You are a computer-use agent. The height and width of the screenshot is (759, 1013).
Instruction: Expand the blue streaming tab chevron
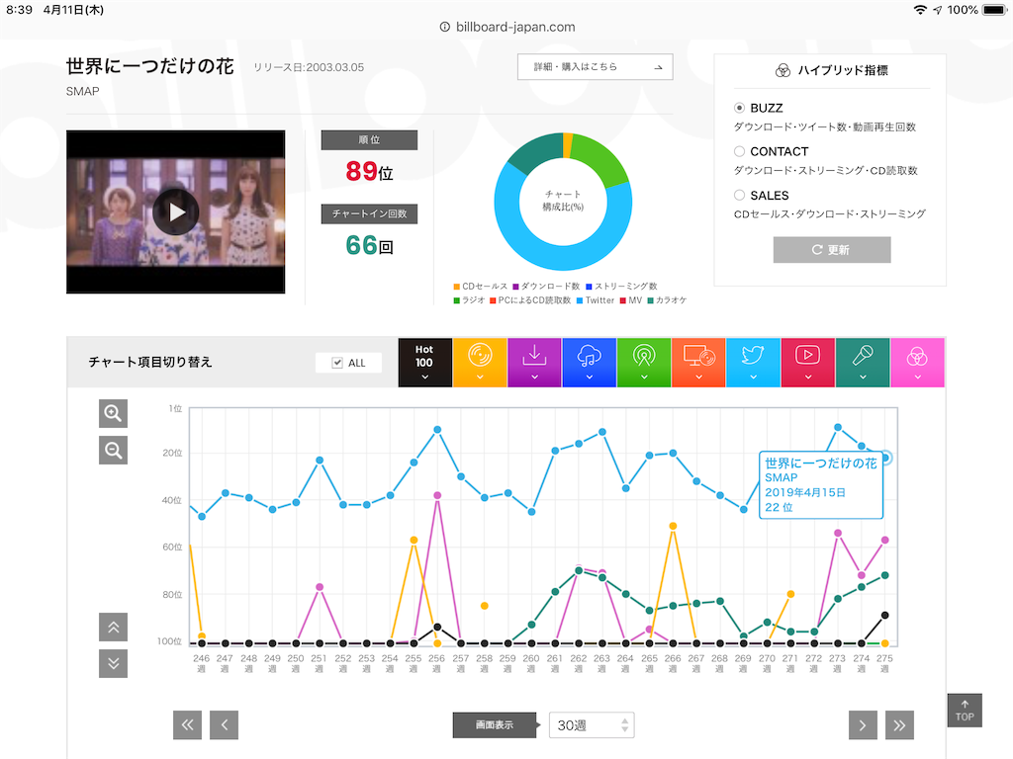click(x=590, y=377)
